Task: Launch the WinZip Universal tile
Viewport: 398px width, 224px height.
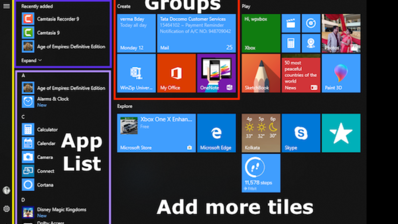Action: pyautogui.click(x=136, y=73)
